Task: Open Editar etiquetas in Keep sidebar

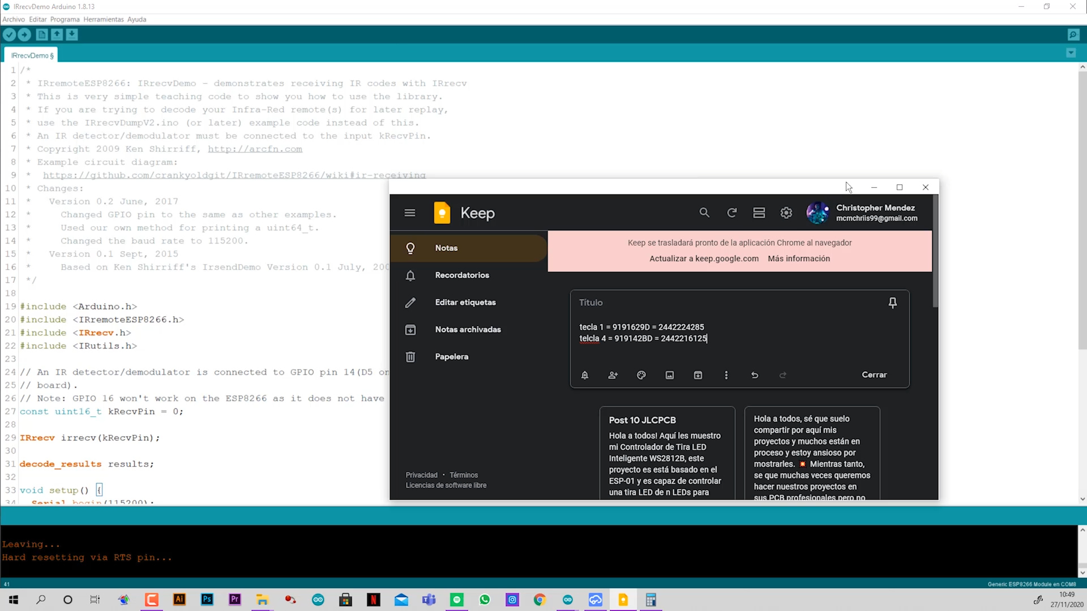Action: pos(468,302)
